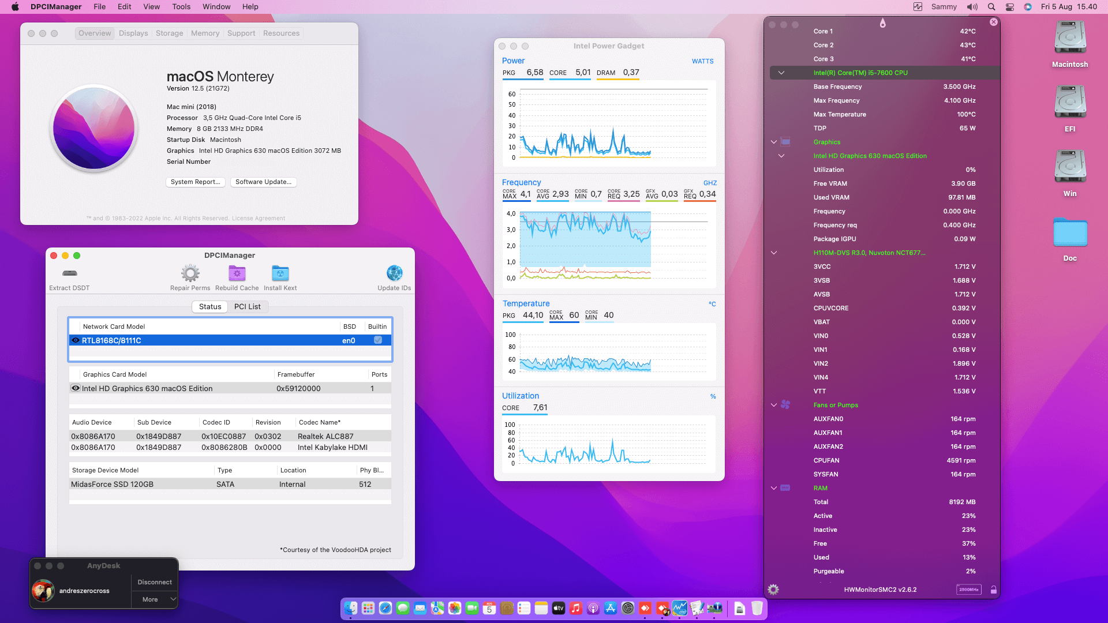Toggle eye icon for Intel HD Graphics 630
The height and width of the screenshot is (623, 1108).
(x=76, y=388)
